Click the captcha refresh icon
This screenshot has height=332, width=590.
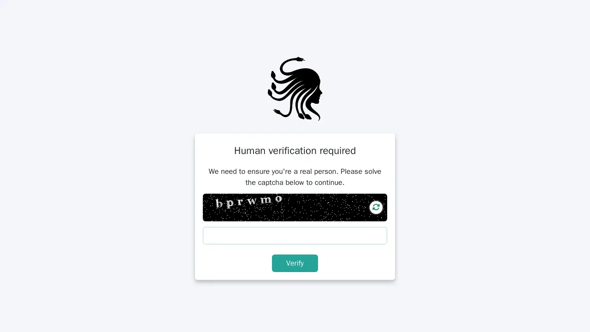tap(376, 207)
